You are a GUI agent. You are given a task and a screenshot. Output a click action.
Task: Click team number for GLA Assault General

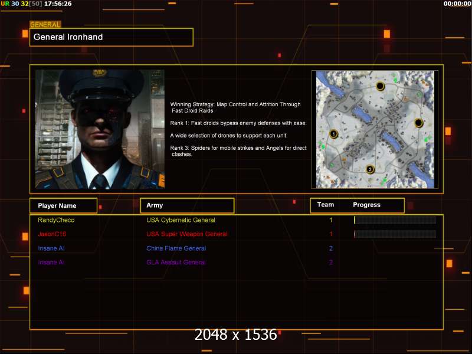click(x=331, y=262)
